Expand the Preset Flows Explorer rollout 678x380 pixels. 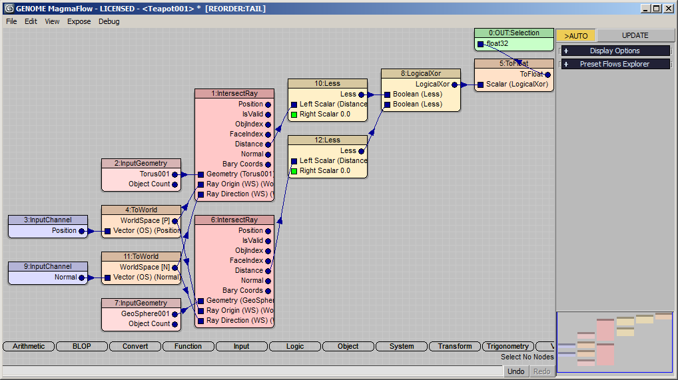pyautogui.click(x=615, y=64)
